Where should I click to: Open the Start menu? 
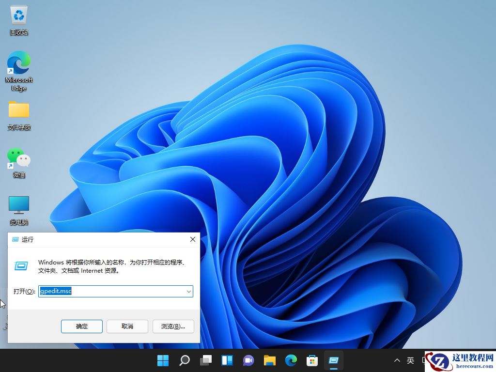(163, 360)
